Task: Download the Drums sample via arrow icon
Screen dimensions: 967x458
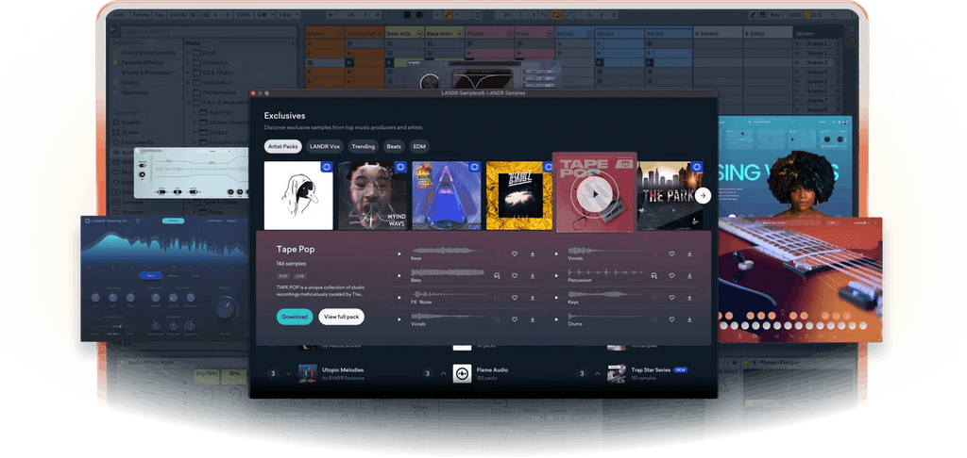Action: 689,319
